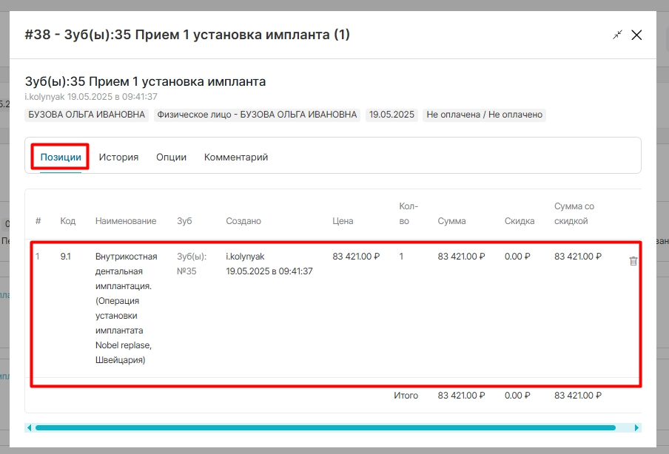This screenshot has height=454, width=669.
Task: Click the Наименование column header
Action: click(x=126, y=221)
